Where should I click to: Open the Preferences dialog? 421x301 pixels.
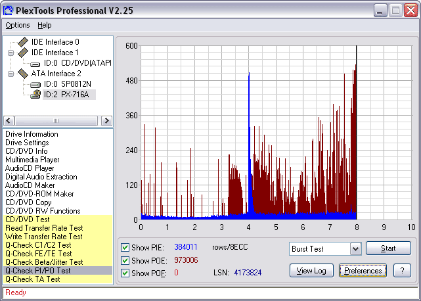click(x=363, y=271)
